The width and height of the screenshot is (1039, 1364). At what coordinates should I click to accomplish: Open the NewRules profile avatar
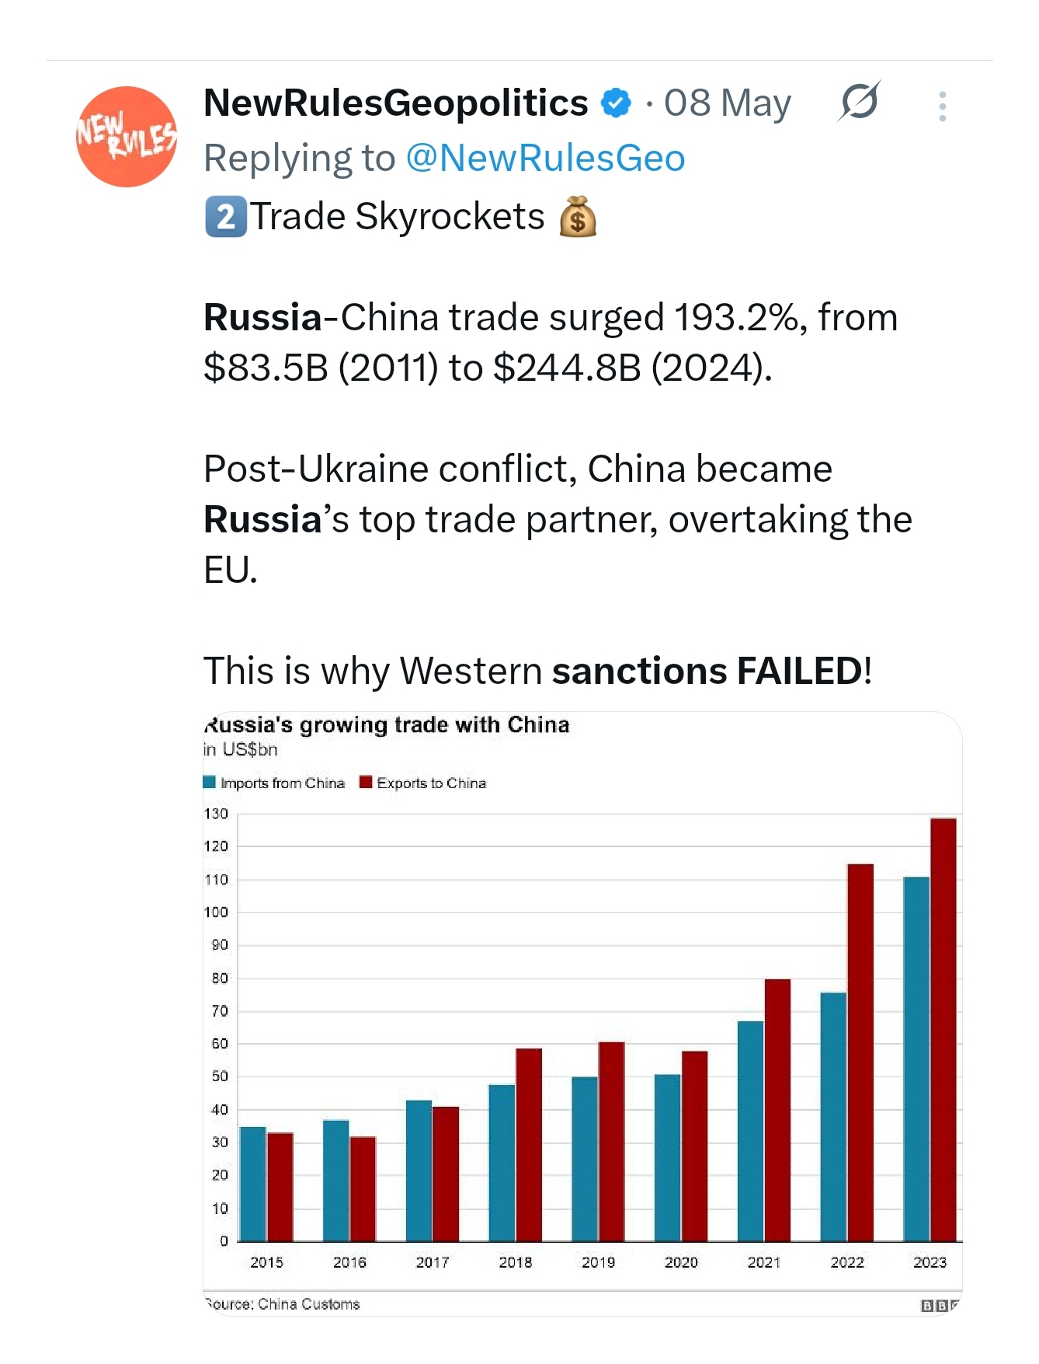(127, 137)
